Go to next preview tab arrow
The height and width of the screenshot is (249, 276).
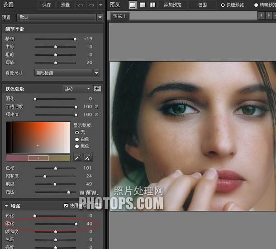point(269,15)
